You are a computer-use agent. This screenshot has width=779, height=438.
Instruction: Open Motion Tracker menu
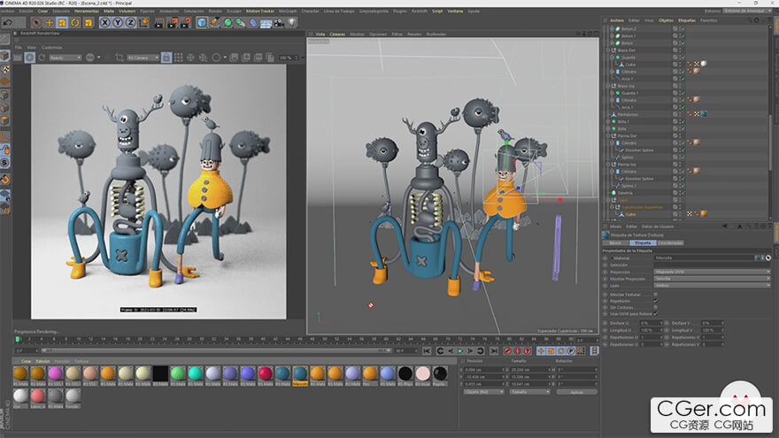pos(260,11)
